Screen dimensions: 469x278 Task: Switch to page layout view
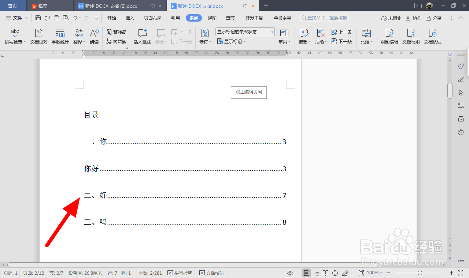pos(307,273)
